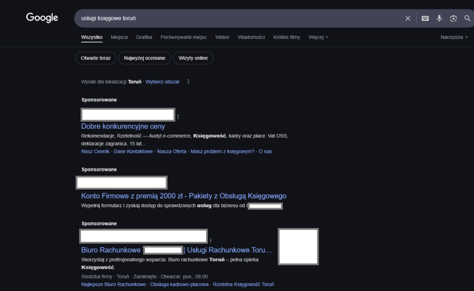Image resolution: width=474 pixels, height=291 pixels.
Task: Toggle the 'Najwyżej oceniane' filter chip
Action: click(144, 58)
